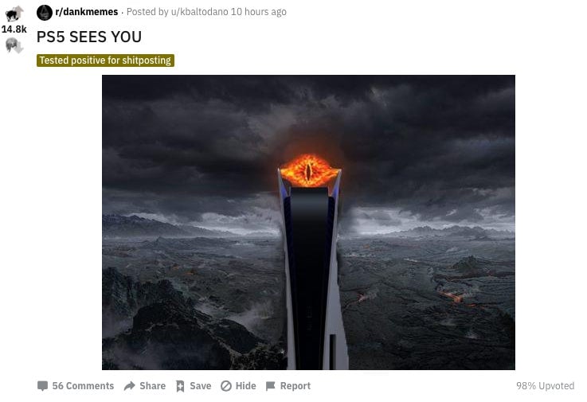Click the 14.8k vote score
Image resolution: width=587 pixels, height=402 pixels.
[14, 29]
